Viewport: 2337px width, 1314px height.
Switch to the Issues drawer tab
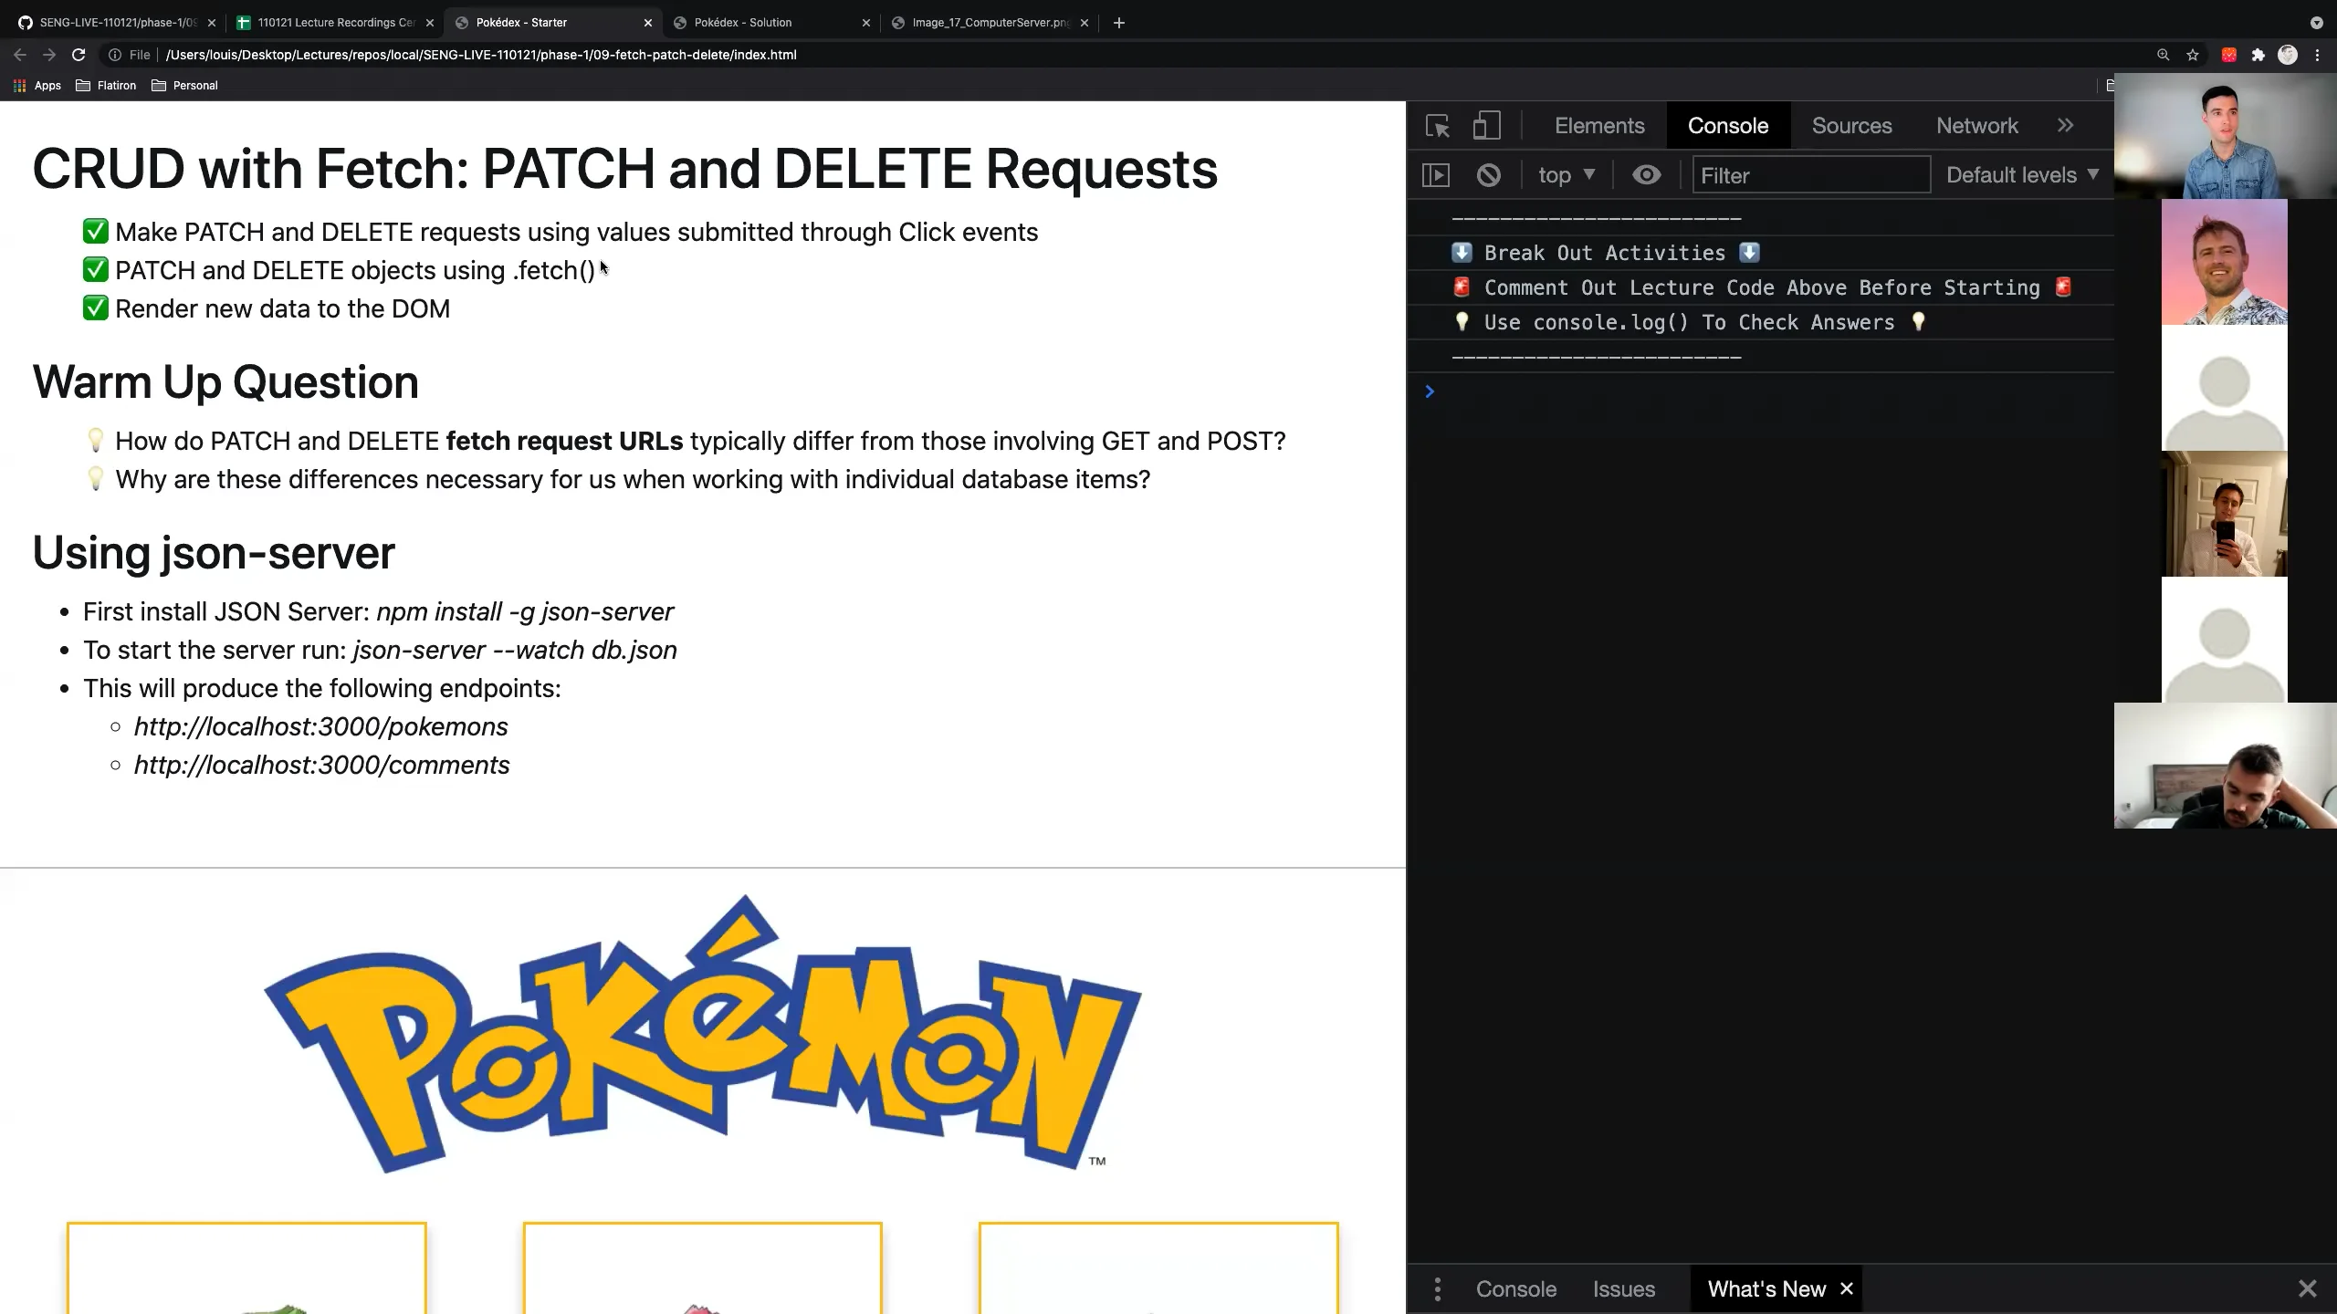[1623, 1288]
